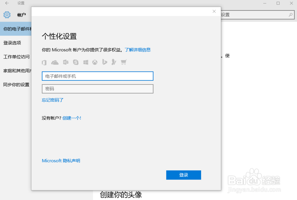Select the Skype icon
The height and width of the screenshot is (200, 297).
75,62
